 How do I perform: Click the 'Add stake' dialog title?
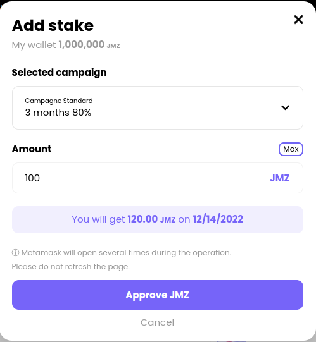click(x=53, y=25)
